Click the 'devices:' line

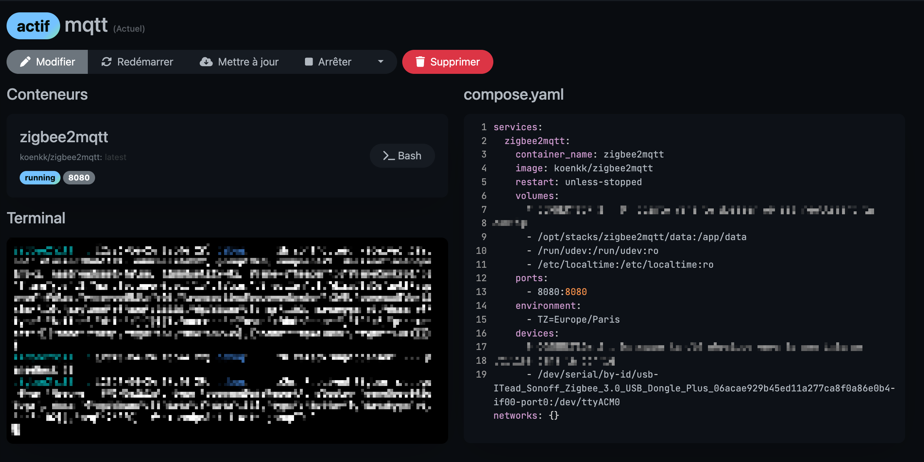[537, 333]
